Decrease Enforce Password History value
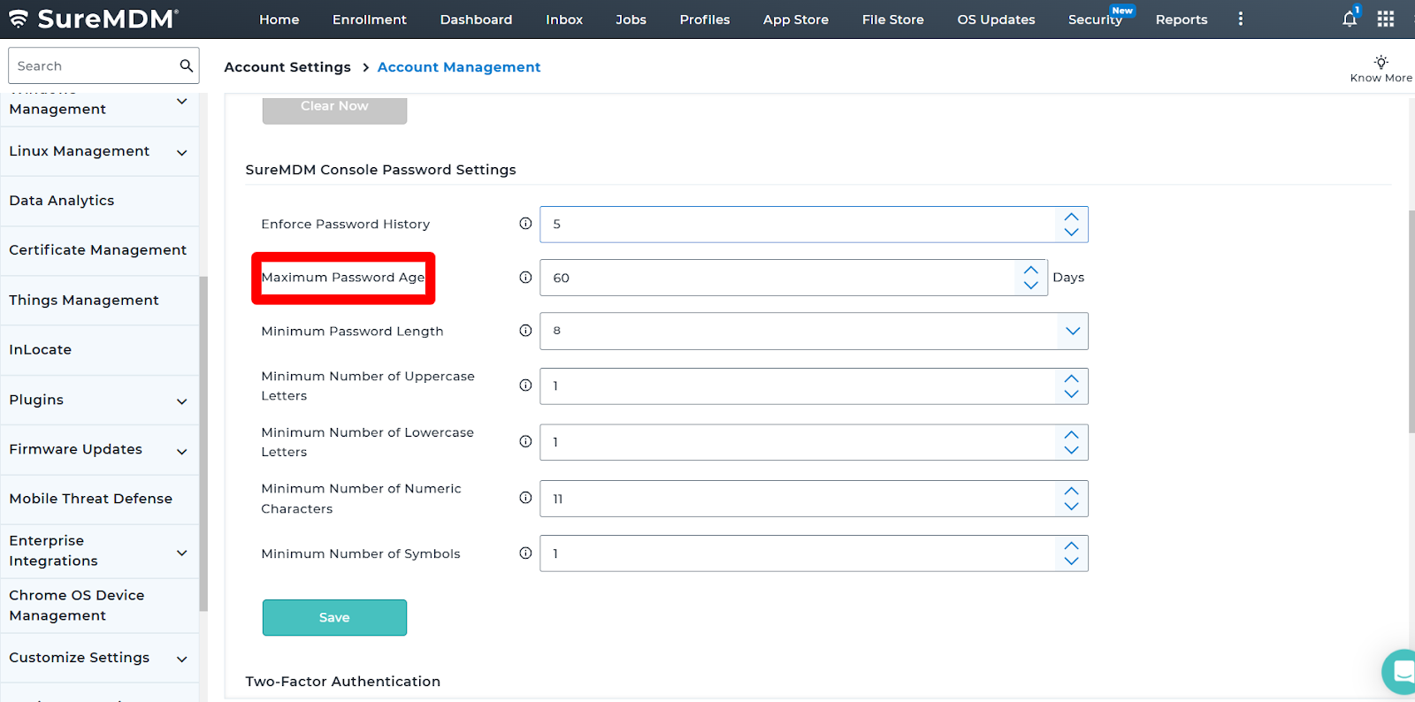 [x=1071, y=233]
